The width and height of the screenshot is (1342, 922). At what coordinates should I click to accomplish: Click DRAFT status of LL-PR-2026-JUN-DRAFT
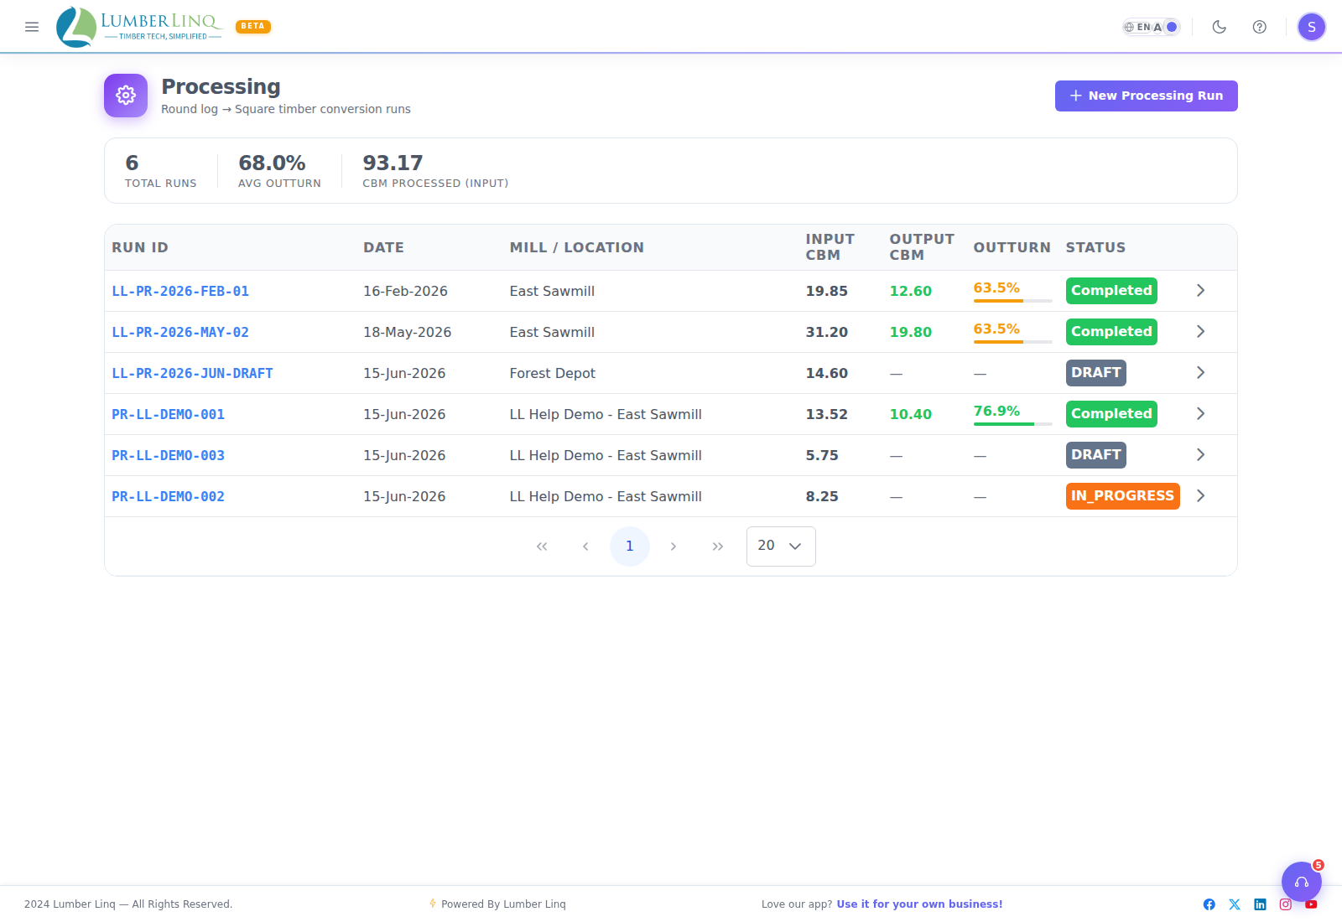[x=1096, y=373]
